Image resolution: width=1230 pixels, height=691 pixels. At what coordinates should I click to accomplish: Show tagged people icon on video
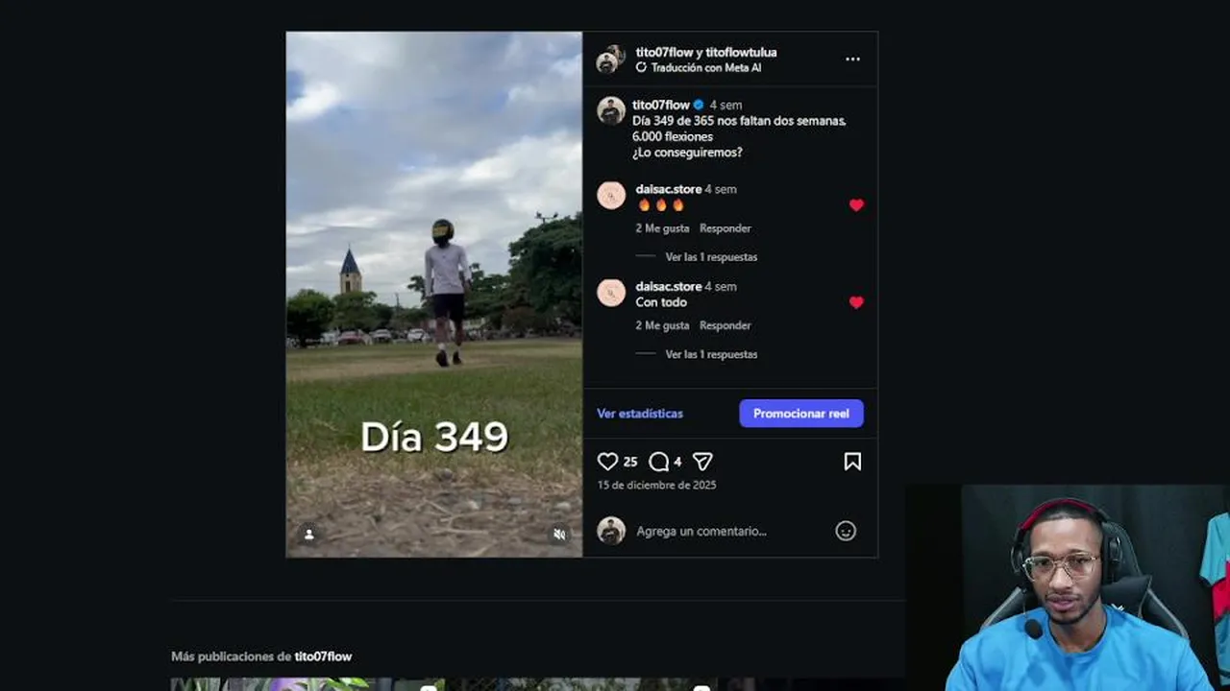point(308,535)
